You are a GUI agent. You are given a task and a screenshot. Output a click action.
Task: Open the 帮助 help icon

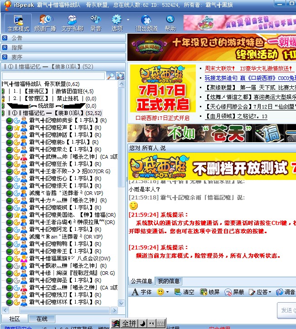coord(170,23)
